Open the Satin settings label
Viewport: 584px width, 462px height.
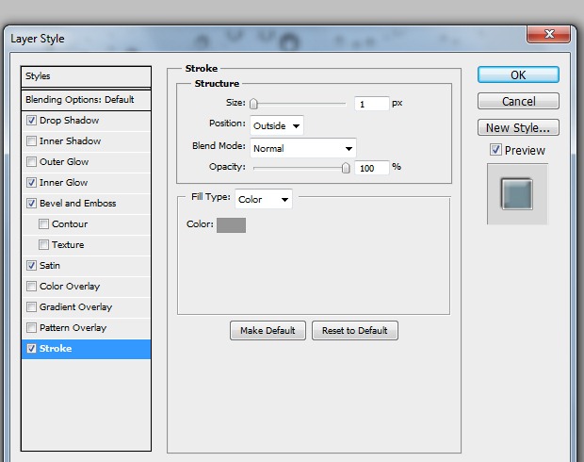click(x=50, y=266)
